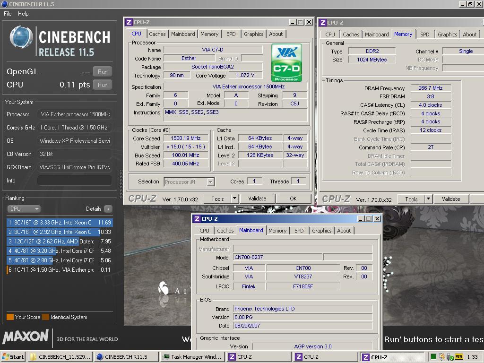Click CPU-Z title icon in CPU window
This screenshot has height=363, width=484.
coord(129,22)
